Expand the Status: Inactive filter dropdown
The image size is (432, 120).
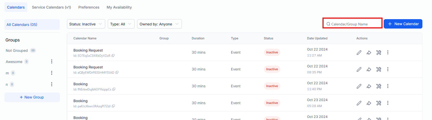[x=86, y=24]
